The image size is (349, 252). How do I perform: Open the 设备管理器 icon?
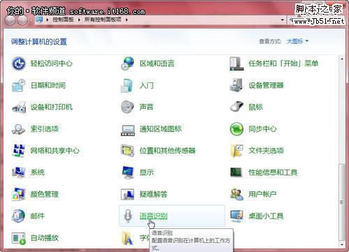click(237, 85)
